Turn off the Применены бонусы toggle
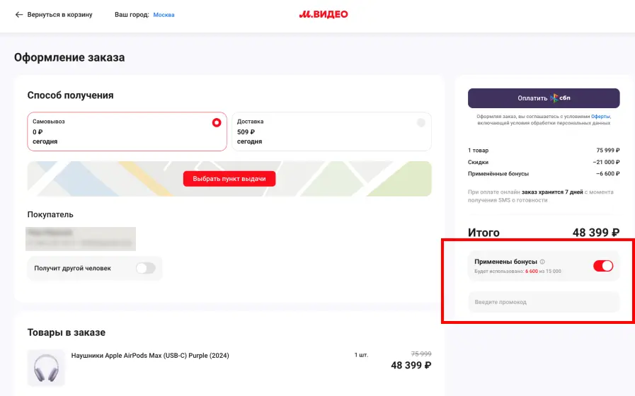 [603, 266]
